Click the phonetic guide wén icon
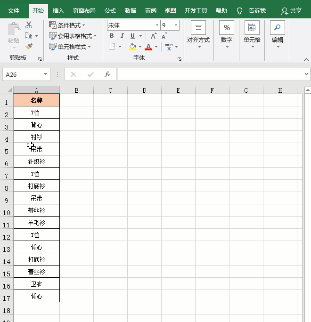 point(169,47)
